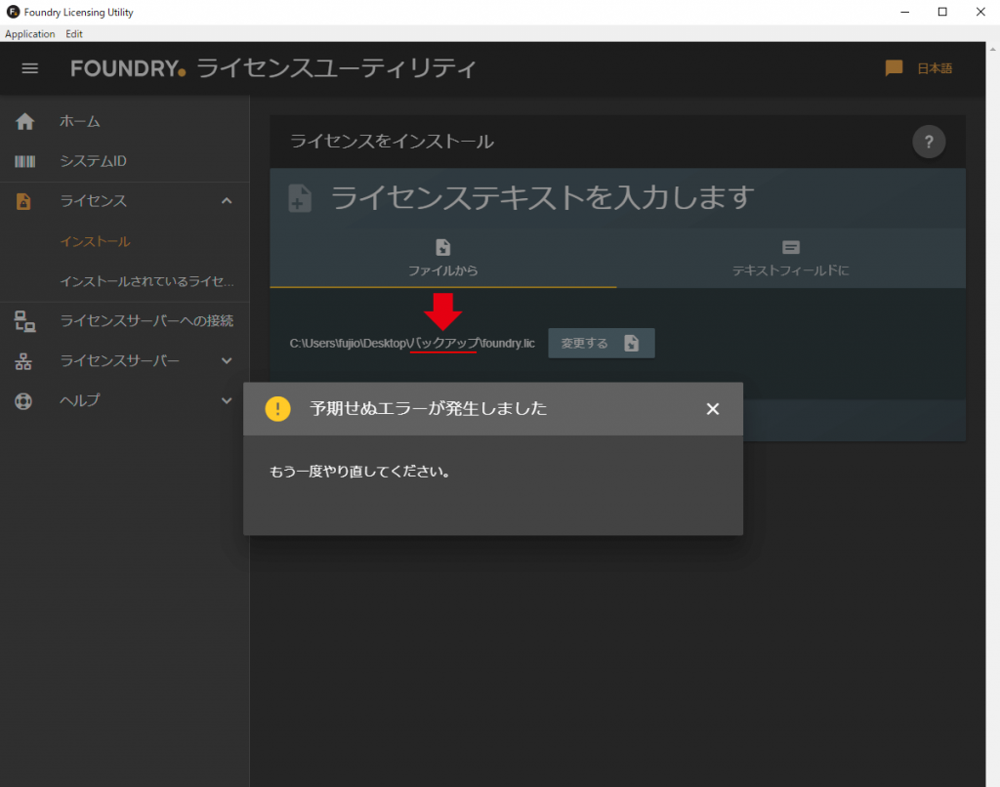Close the Foundry Licensing Utility window
The width and height of the screenshot is (1000, 787).
click(980, 12)
